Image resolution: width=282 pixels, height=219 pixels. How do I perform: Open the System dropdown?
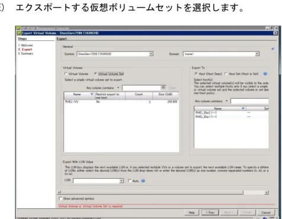tap(151, 54)
